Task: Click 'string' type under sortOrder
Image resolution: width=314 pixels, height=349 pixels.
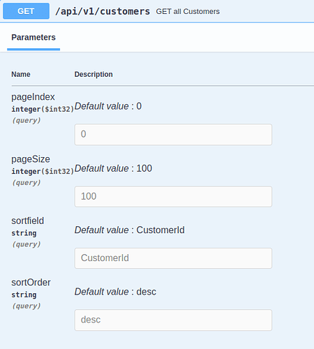Action: click(24, 295)
